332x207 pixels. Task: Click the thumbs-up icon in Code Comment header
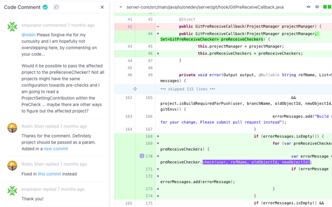pos(57,7)
